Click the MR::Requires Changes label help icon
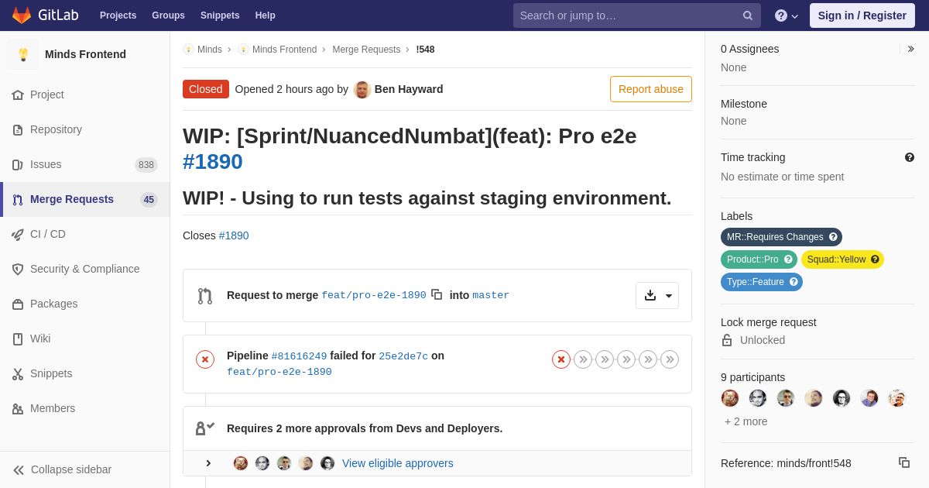The image size is (929, 488). point(833,237)
